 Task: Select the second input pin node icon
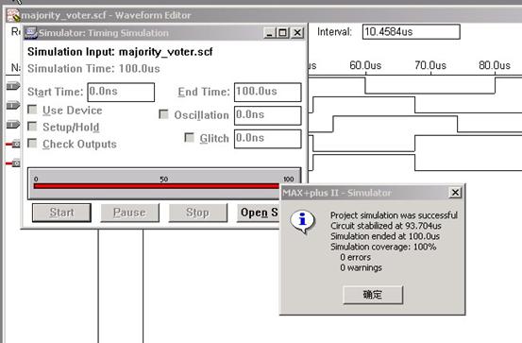(13, 105)
